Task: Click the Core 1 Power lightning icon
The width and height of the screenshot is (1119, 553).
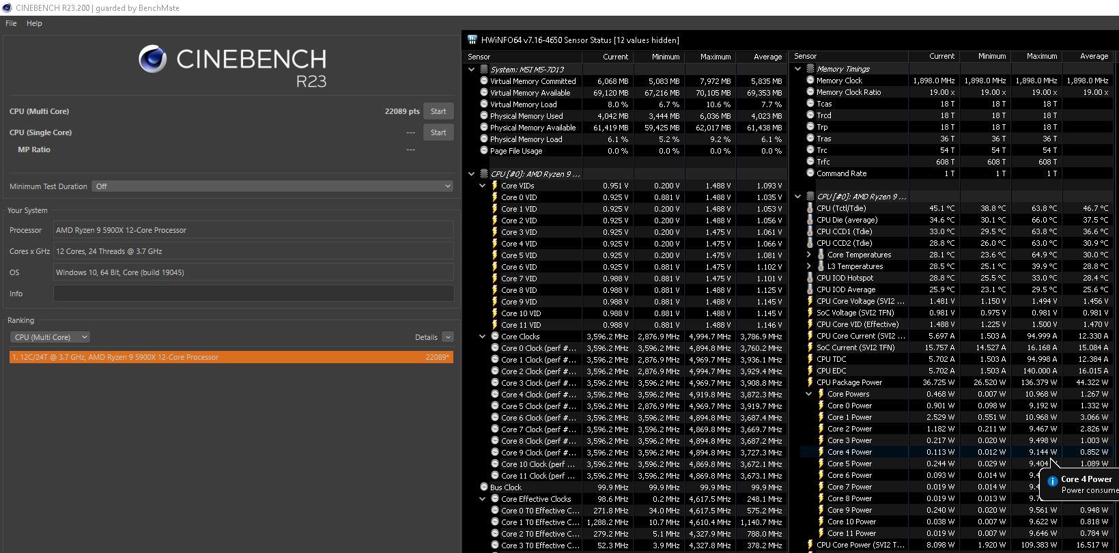Action: (821, 417)
